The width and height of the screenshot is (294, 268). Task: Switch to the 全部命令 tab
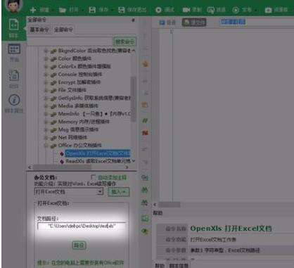pos(63,30)
